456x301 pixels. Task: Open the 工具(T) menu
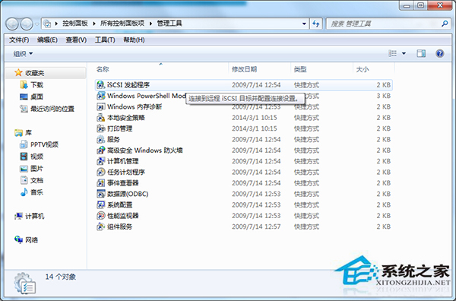pos(105,40)
